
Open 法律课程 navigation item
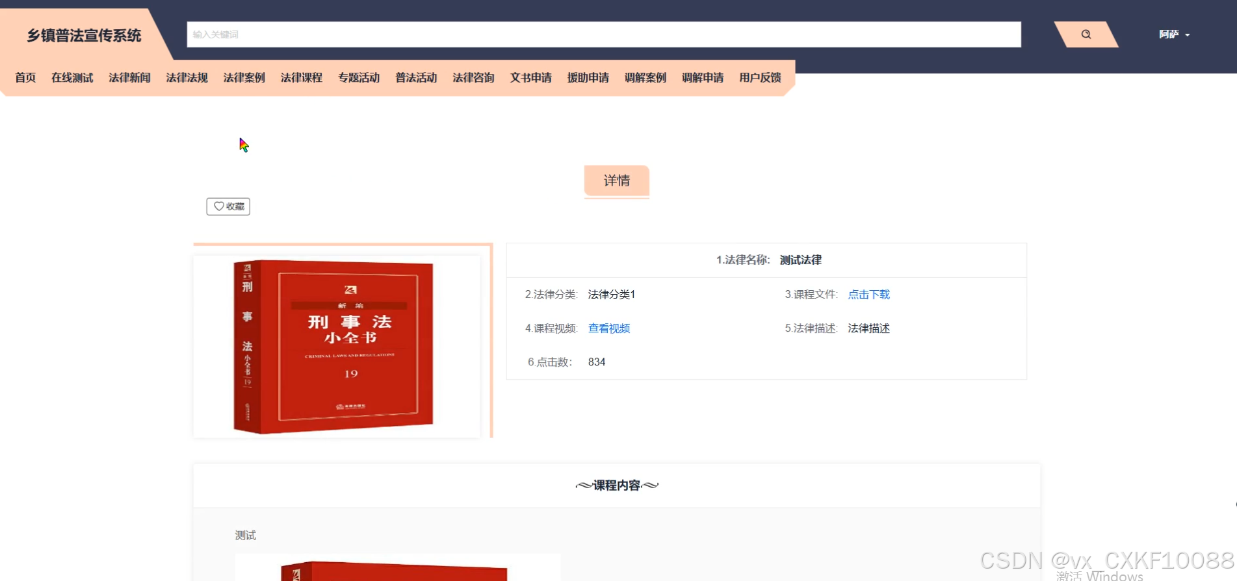pos(302,78)
